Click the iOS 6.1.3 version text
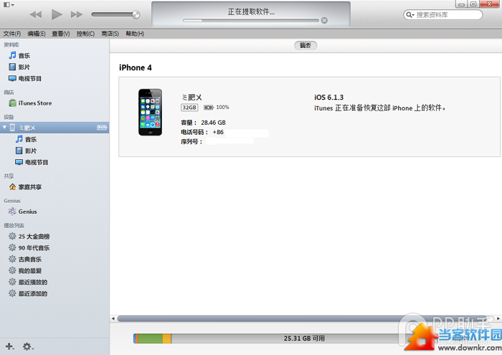Screen dimensions: 502x355 [x=328, y=98]
